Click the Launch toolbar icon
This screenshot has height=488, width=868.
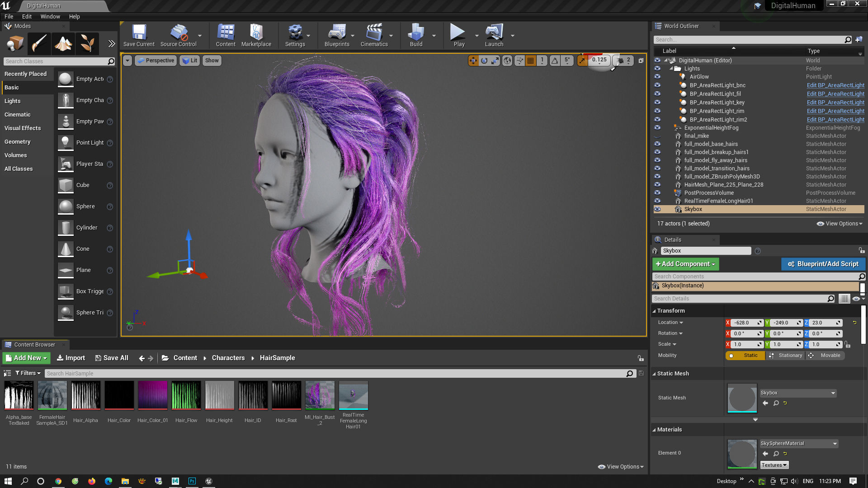[x=494, y=36]
